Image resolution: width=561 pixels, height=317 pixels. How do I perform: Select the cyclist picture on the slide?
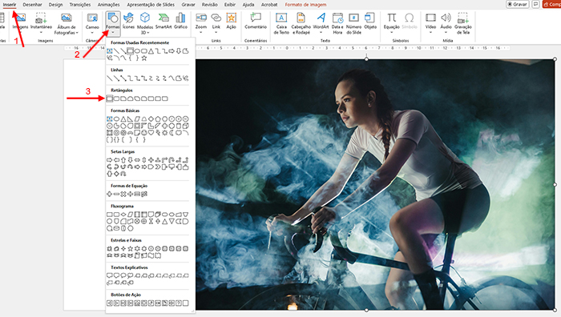point(375,184)
